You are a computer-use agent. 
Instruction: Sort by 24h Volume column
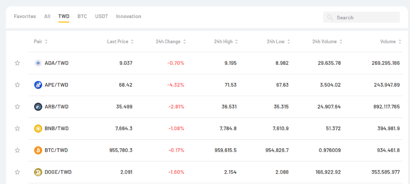(326, 41)
